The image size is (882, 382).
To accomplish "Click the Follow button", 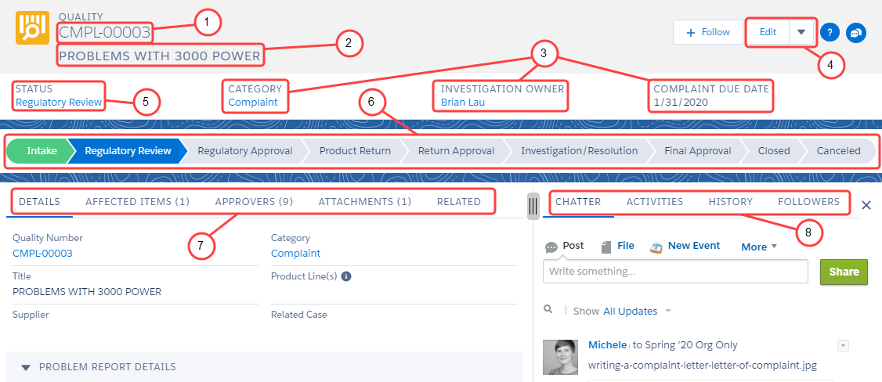I will click(707, 32).
